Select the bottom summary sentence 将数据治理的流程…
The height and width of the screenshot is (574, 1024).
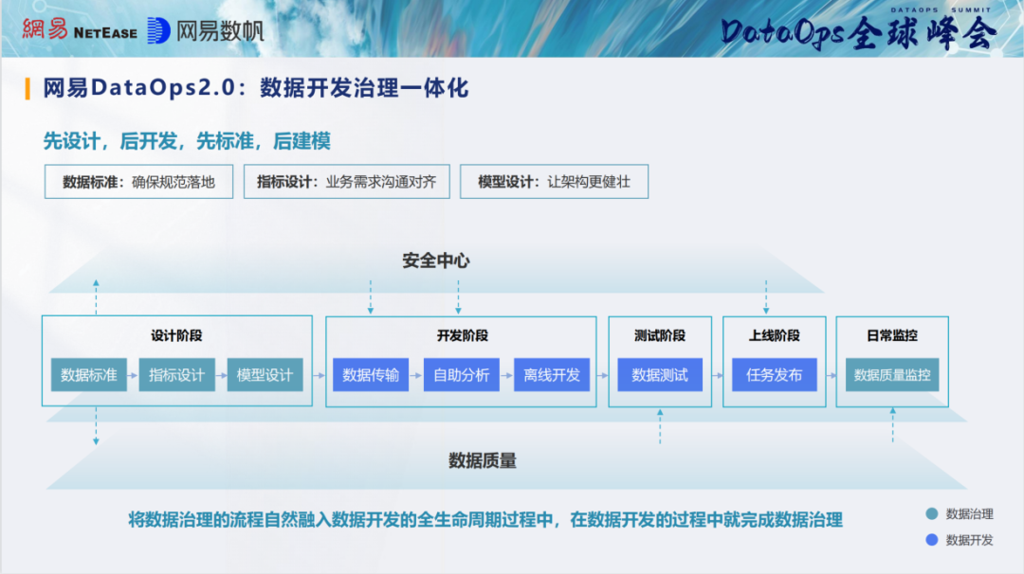[485, 520]
